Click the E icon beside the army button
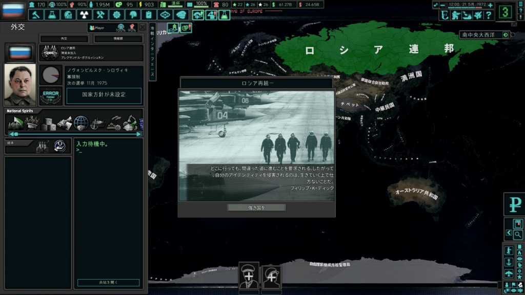 tap(445, 15)
